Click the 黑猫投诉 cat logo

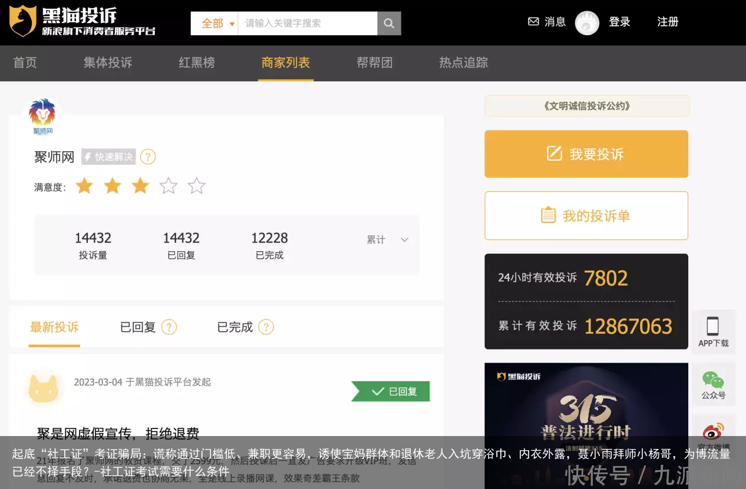click(22, 22)
